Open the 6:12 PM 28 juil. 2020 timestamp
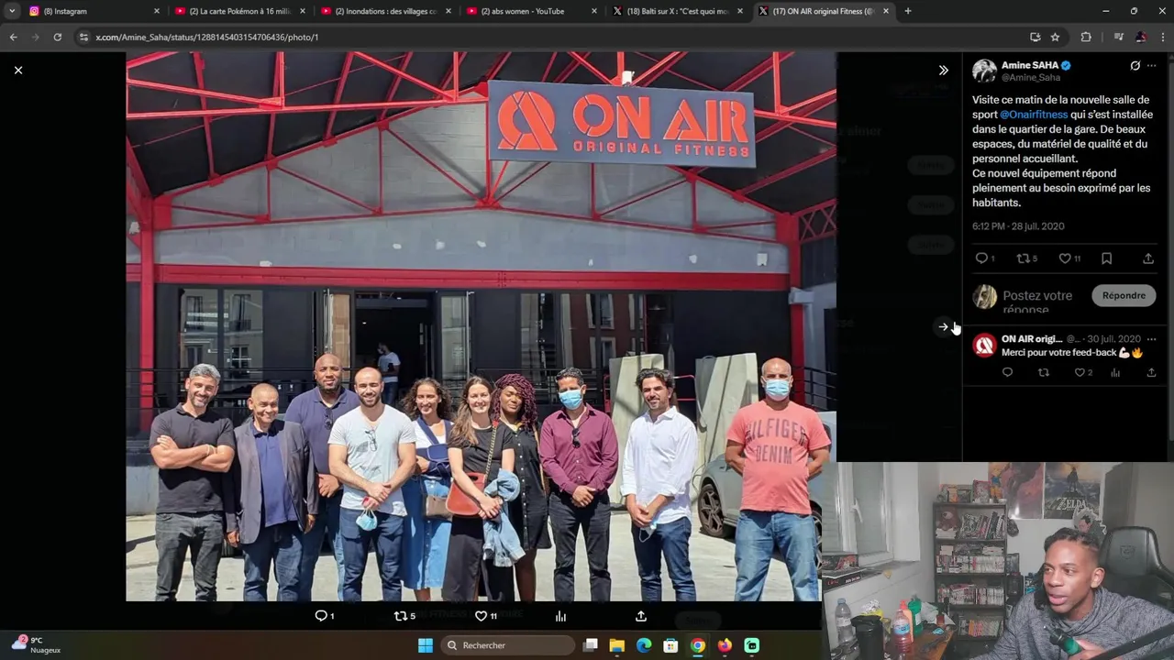The height and width of the screenshot is (660, 1174). pos(1018,226)
